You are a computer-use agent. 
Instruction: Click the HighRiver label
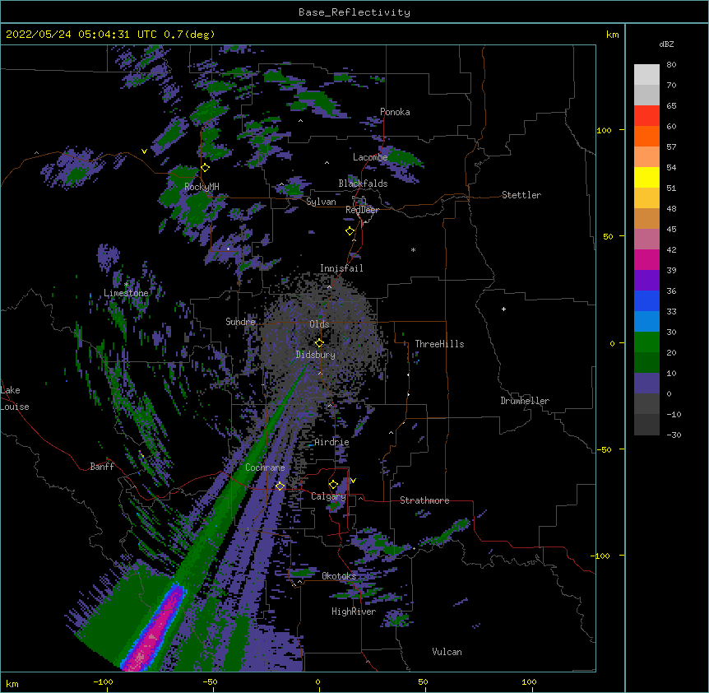click(x=354, y=612)
